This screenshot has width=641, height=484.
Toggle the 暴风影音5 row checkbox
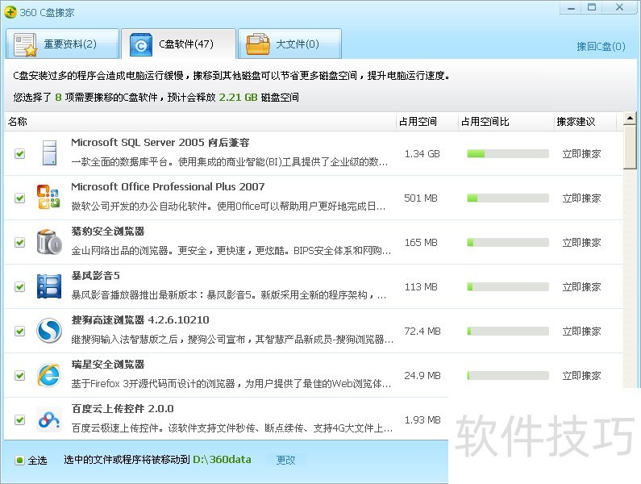pyautogui.click(x=19, y=287)
